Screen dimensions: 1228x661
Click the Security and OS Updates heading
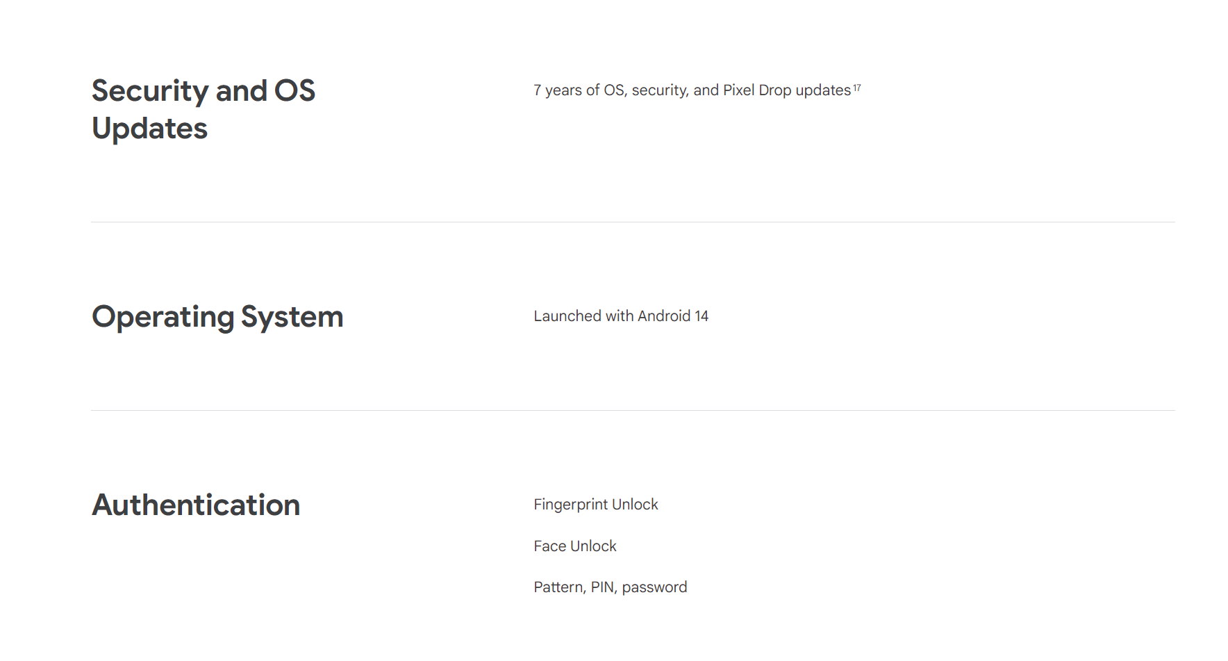(204, 109)
